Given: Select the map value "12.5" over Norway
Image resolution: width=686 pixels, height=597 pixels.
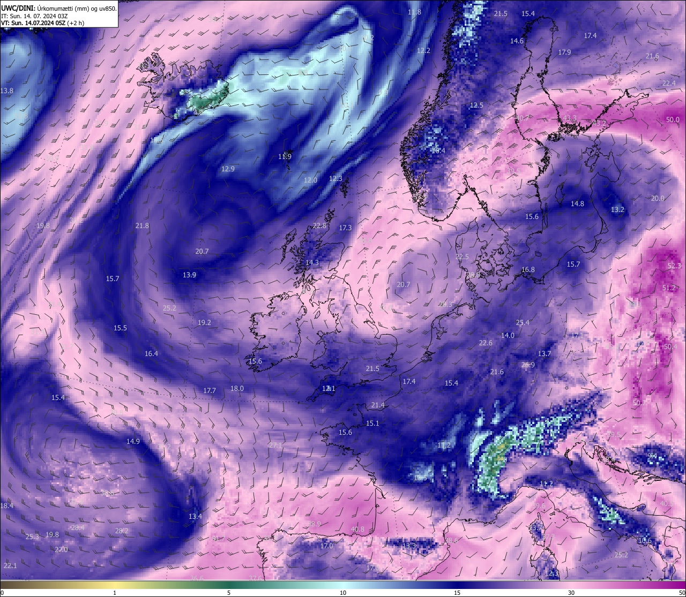Looking at the screenshot, I should pyautogui.click(x=476, y=105).
